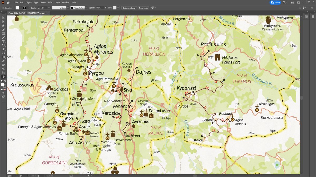The width and height of the screenshot is (316, 177).
Task: Adjust the stroke weight stepper arrows
Action: (x=39, y=8)
